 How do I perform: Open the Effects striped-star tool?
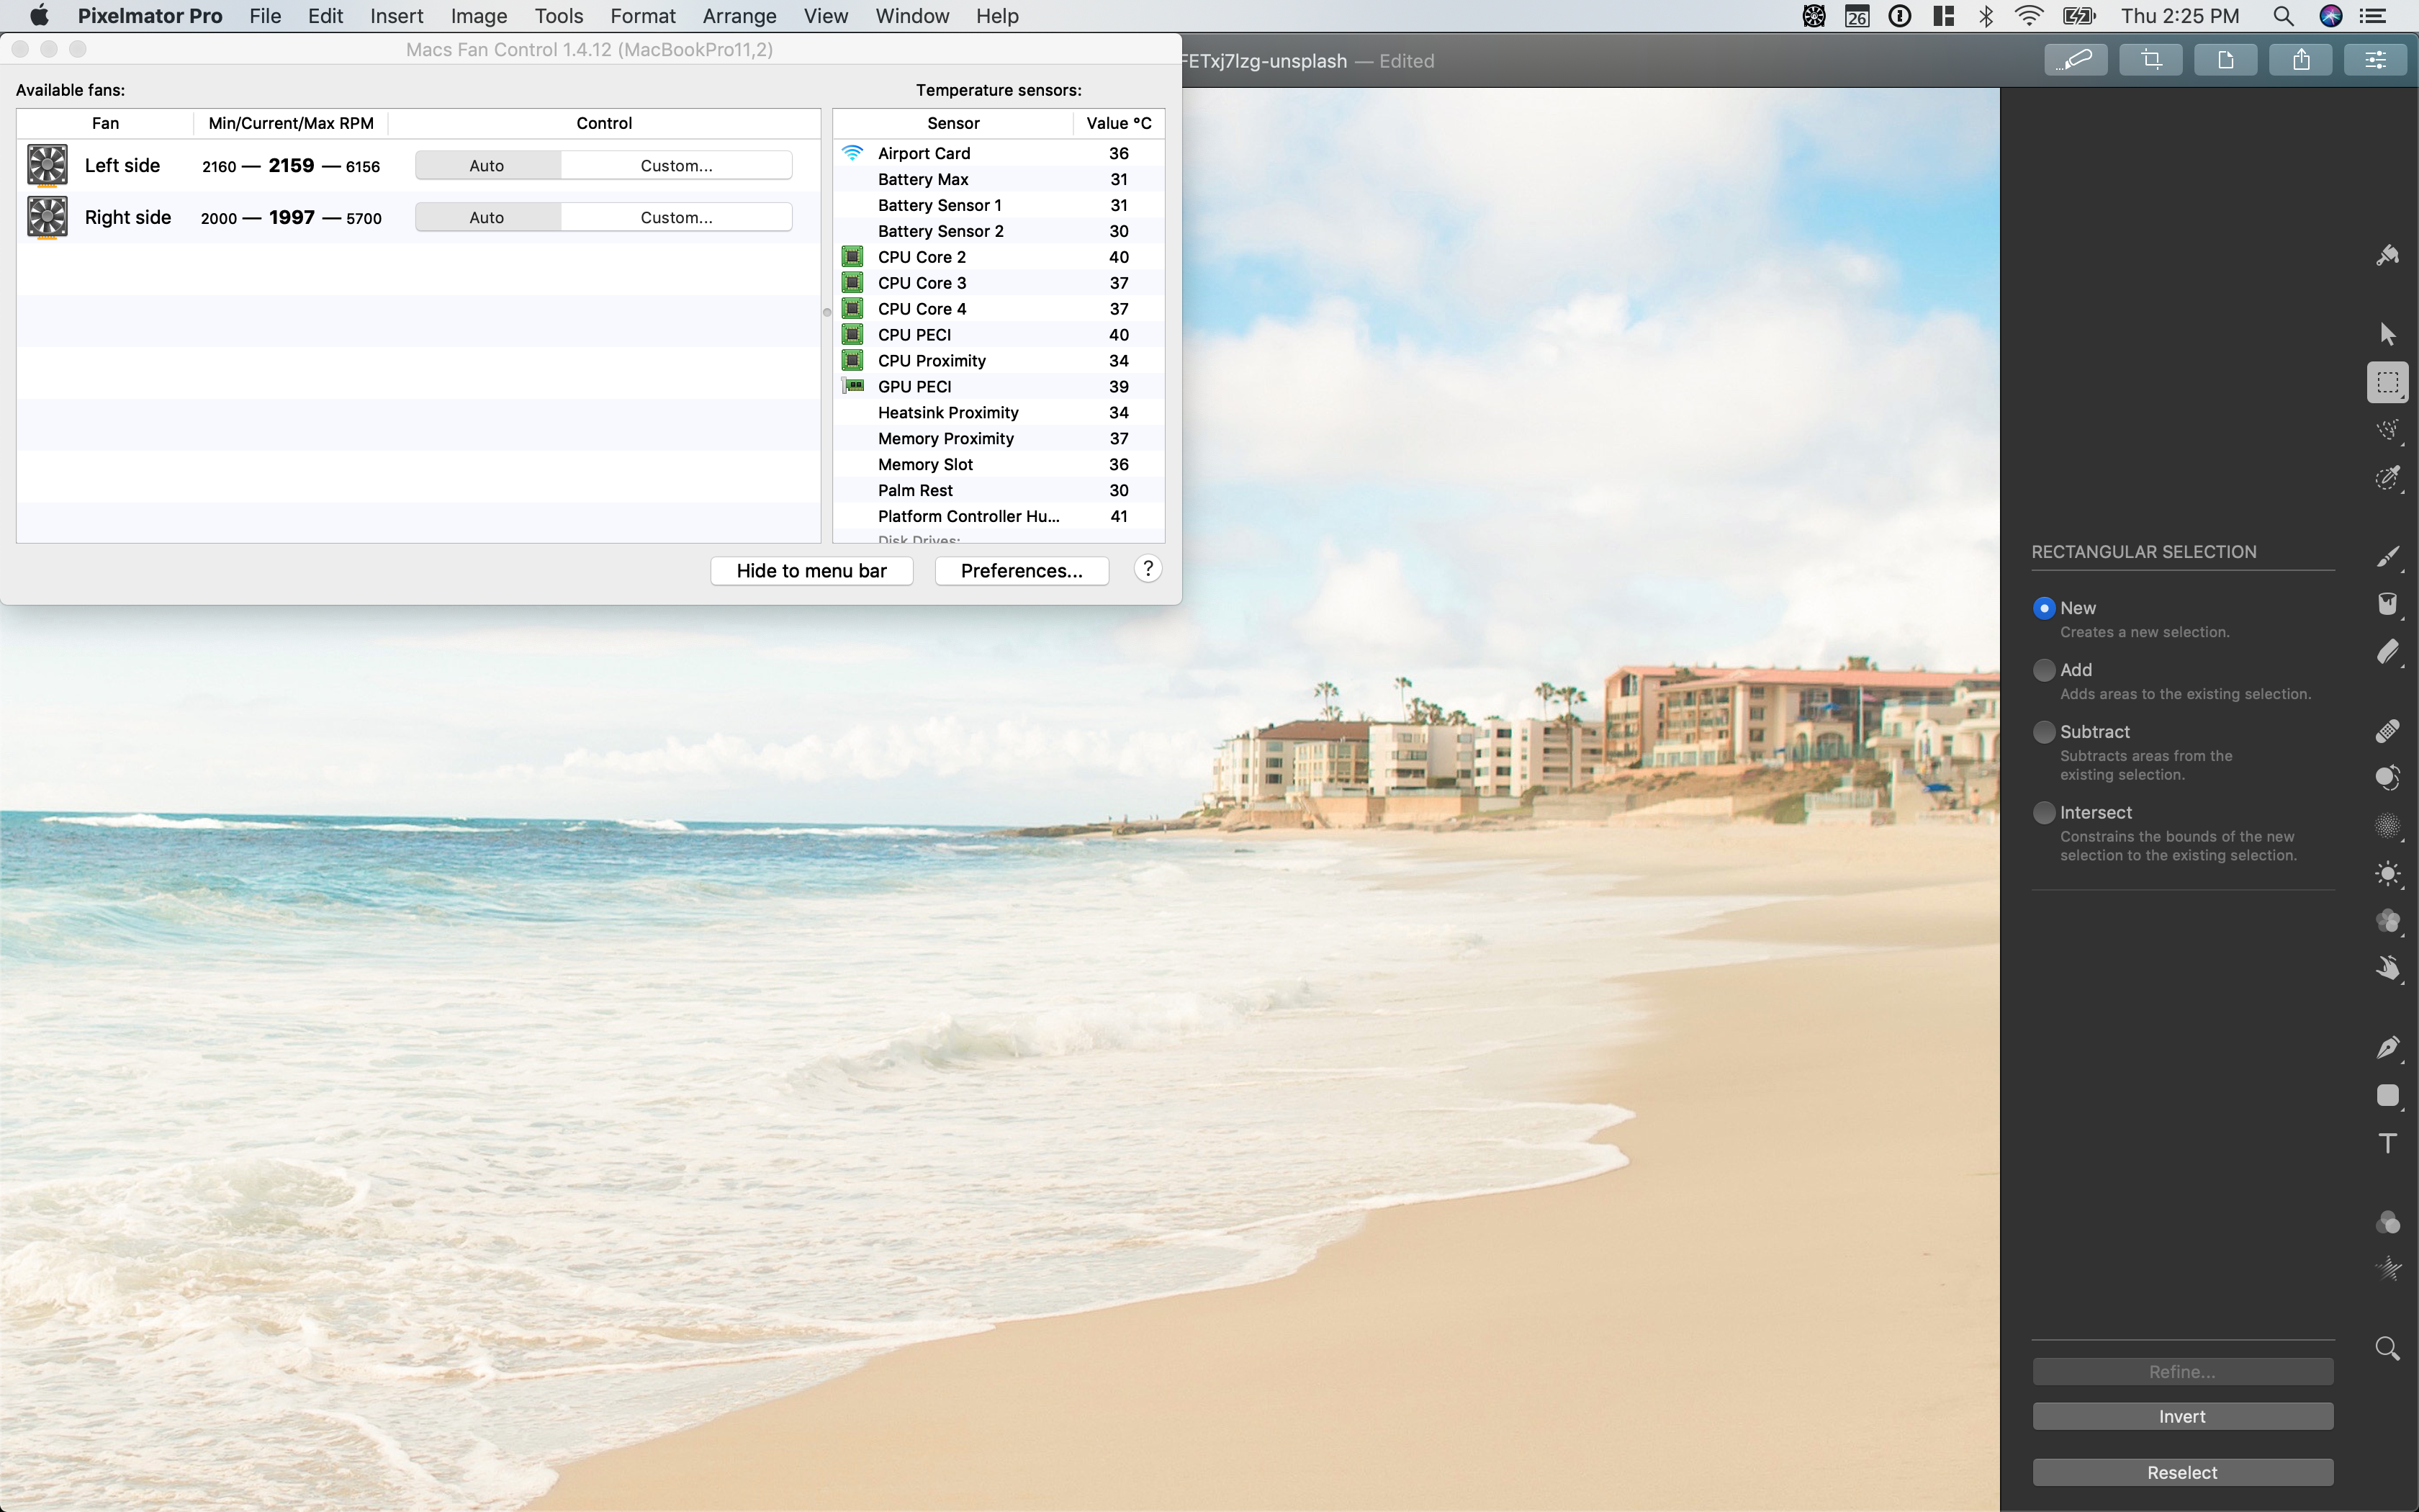tap(2387, 1270)
